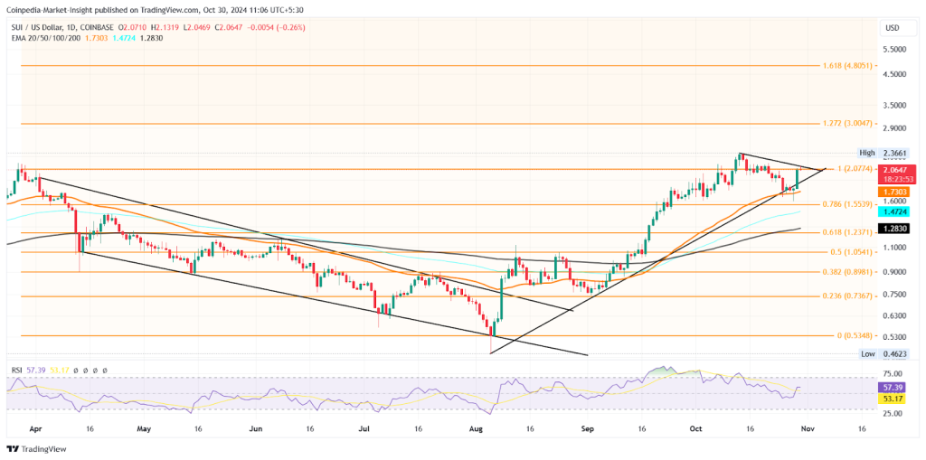Click the 75.00 RSI axis label
Viewport: 926px width, 460px height.
[894, 374]
